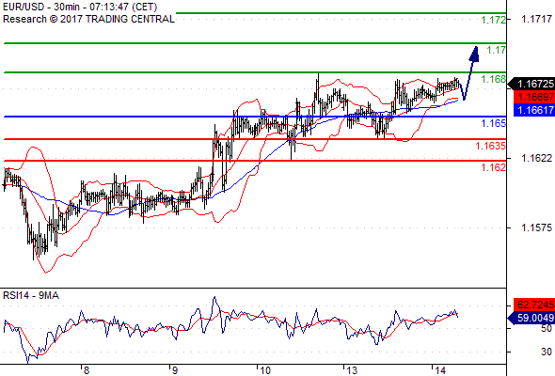Click the red 1.16697 price tag
The image size is (555, 376).
coord(534,97)
